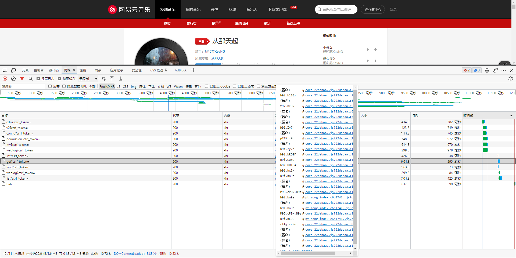This screenshot has height=258, width=516.
Task: Click the pt_song_index source link for b9i.bL9C
Action: [329, 219]
